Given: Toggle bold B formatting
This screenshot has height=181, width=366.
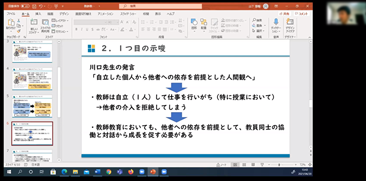Looking at the screenshot, I should pos(76,29).
